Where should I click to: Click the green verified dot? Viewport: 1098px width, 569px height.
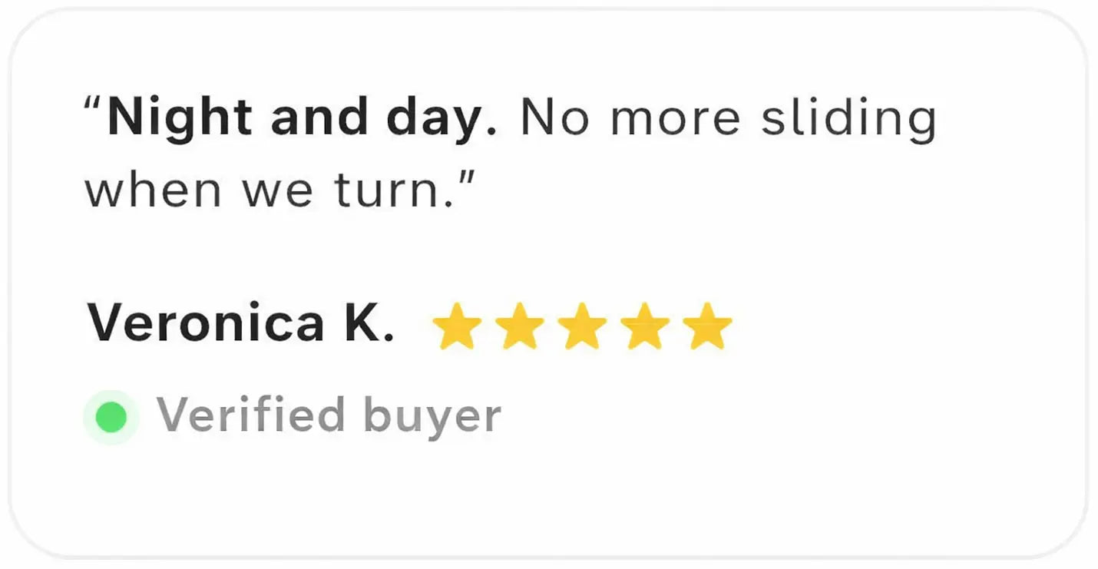[111, 417]
